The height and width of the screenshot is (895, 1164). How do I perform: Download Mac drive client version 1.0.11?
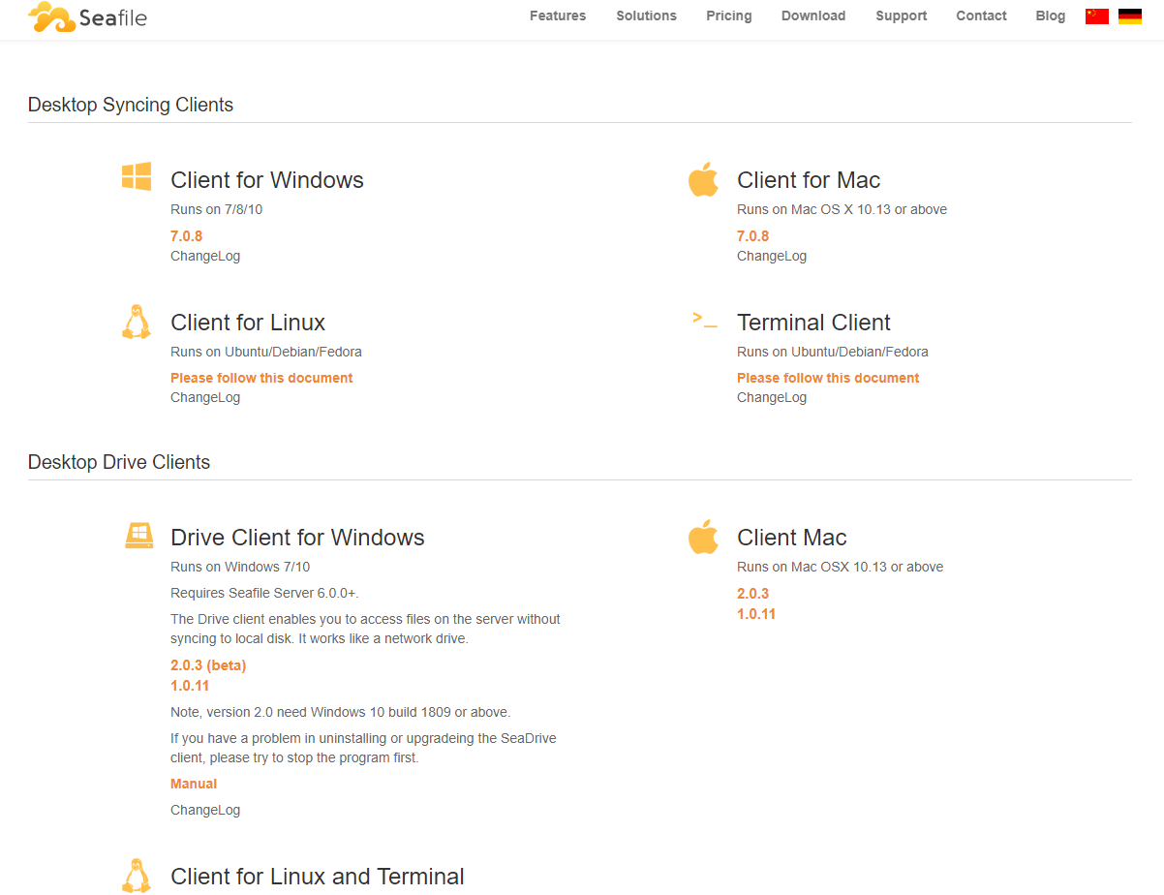(755, 614)
